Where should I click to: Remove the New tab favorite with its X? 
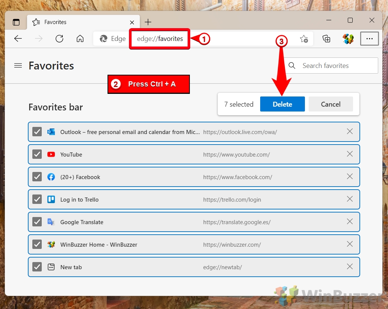pyautogui.click(x=350, y=267)
